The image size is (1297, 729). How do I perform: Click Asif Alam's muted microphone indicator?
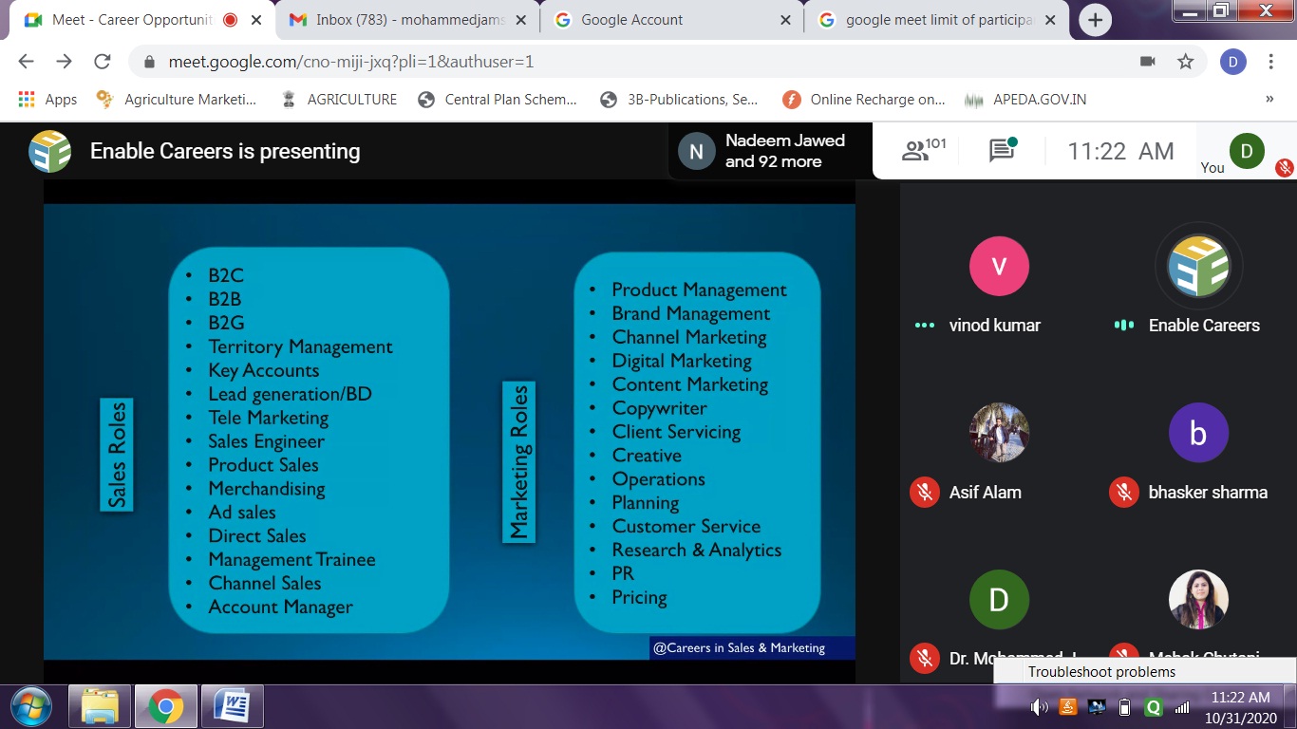click(924, 492)
